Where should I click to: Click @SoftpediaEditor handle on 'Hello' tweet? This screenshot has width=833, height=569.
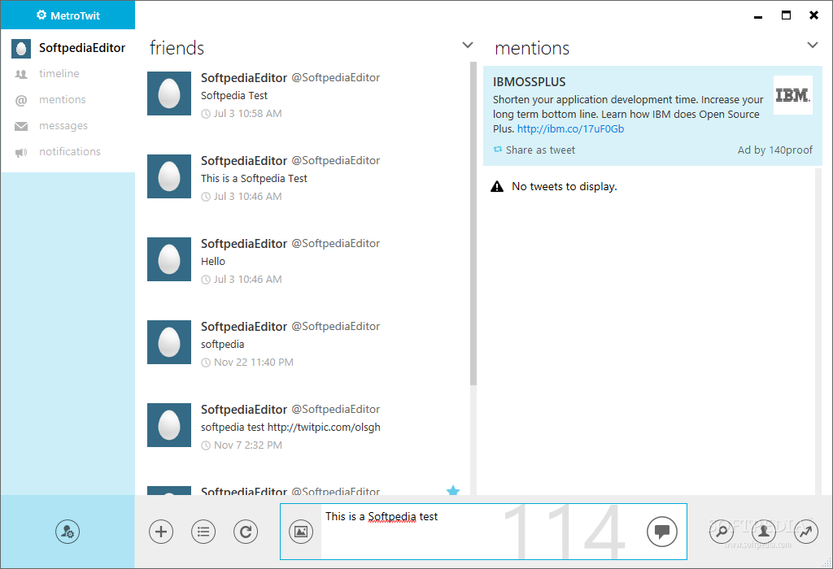click(336, 243)
